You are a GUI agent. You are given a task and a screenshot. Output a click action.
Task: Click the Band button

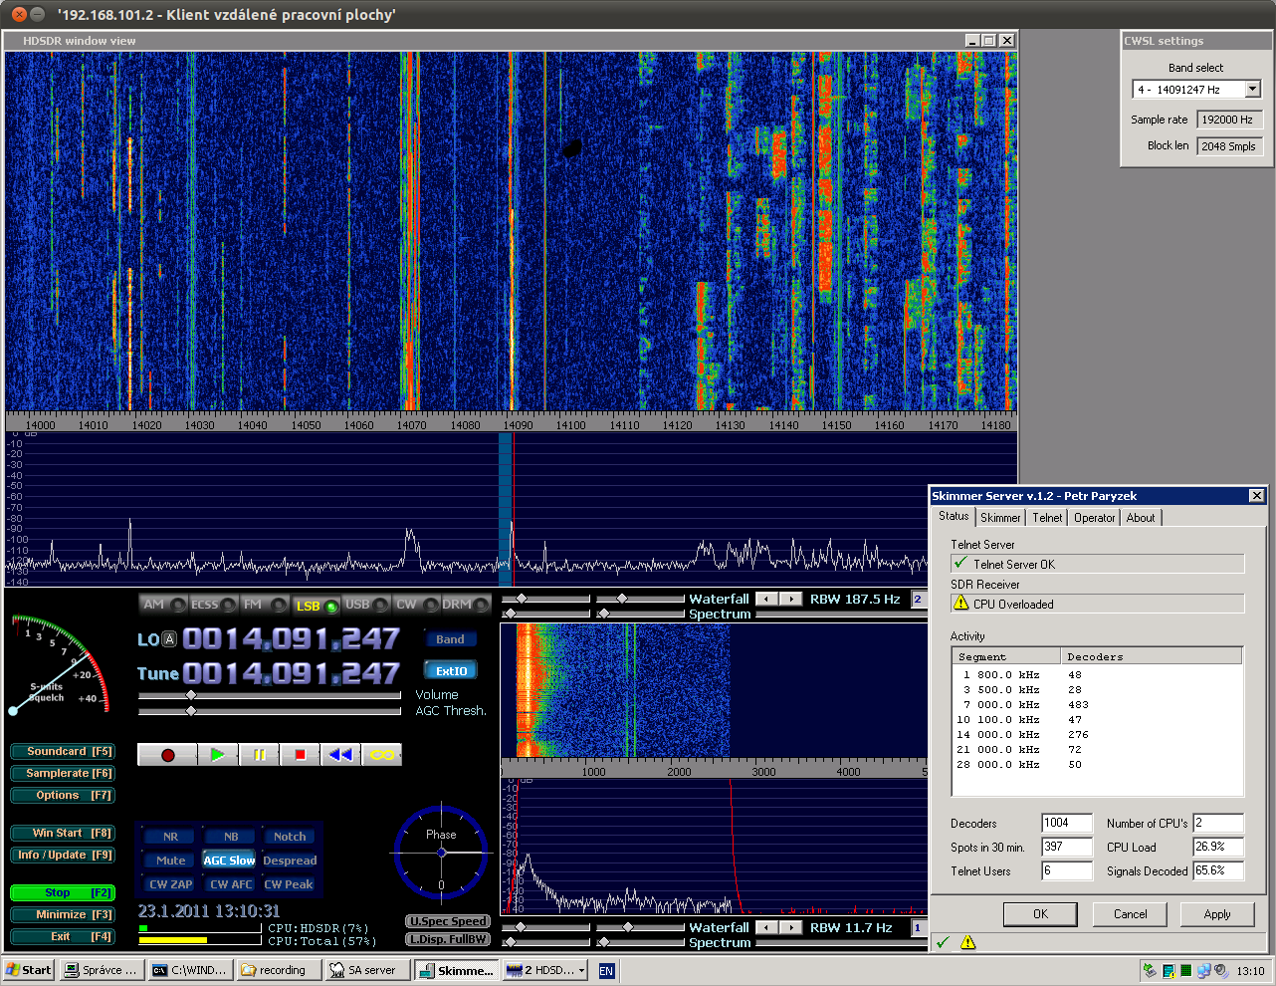pyautogui.click(x=451, y=639)
